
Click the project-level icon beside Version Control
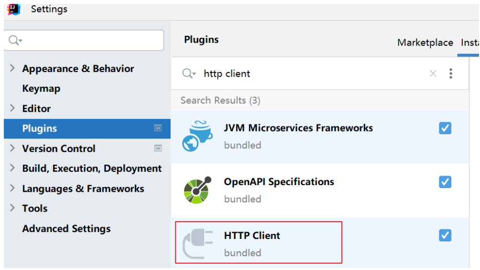(158, 148)
